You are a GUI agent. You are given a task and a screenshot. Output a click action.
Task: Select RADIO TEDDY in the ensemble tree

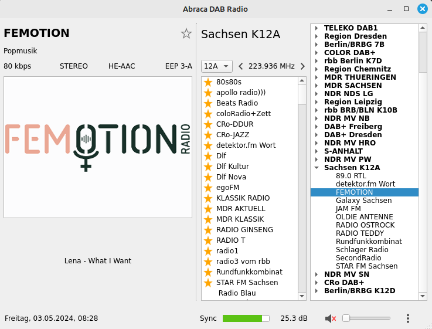365,233
